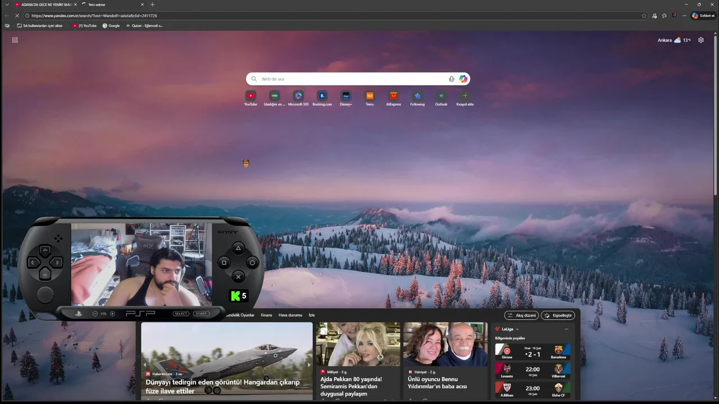Click the Hürriyet source label
The width and height of the screenshot is (719, 404).
[422, 372]
